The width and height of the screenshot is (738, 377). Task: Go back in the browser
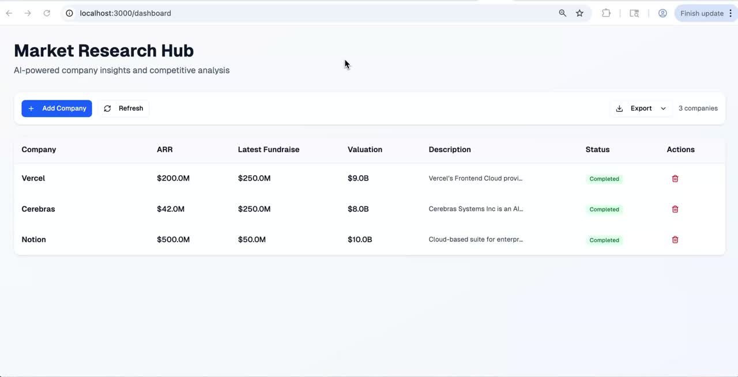pos(9,13)
